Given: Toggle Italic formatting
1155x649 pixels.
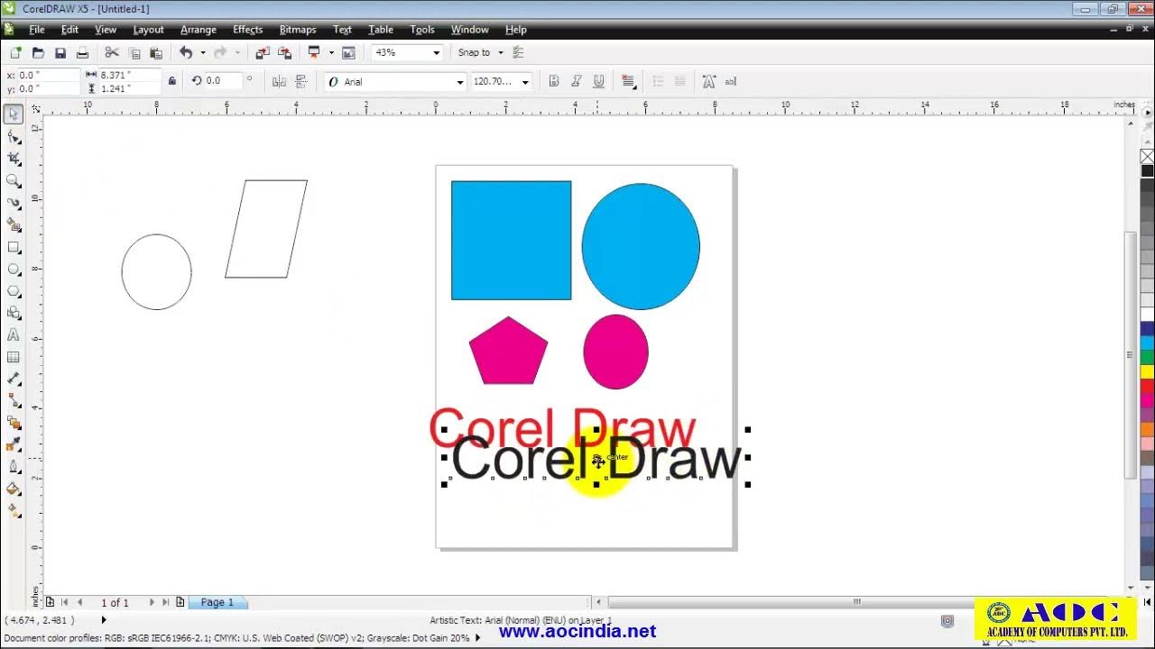Looking at the screenshot, I should point(577,82).
